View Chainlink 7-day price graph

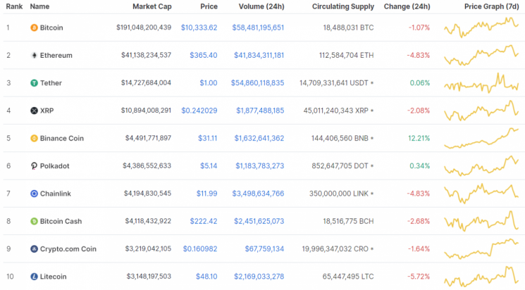pyautogui.click(x=481, y=194)
